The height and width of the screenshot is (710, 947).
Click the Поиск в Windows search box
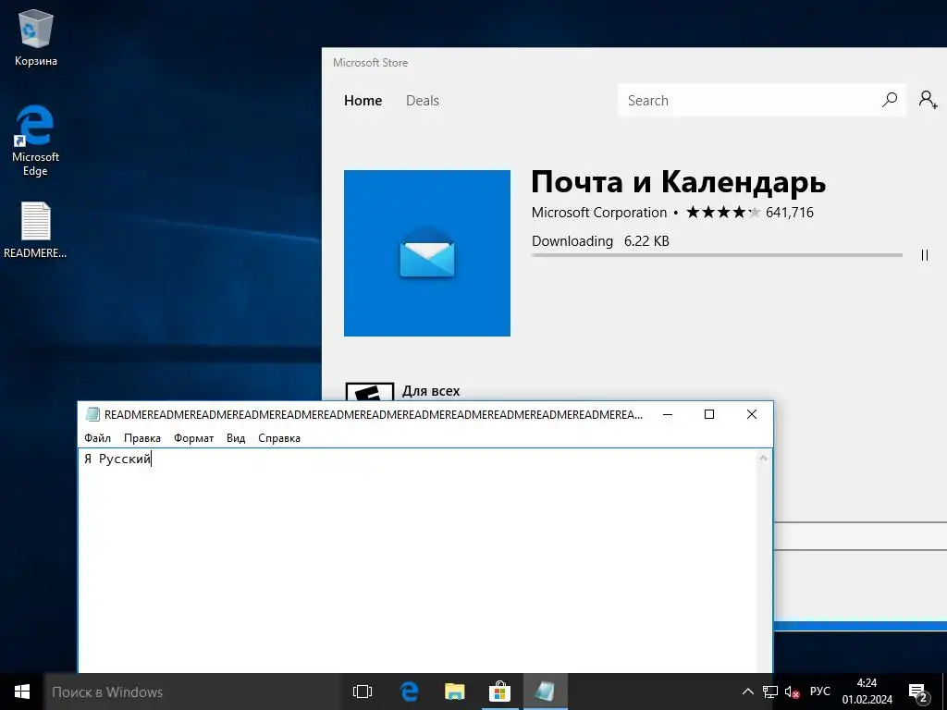pyautogui.click(x=193, y=692)
